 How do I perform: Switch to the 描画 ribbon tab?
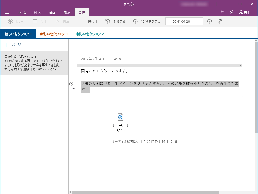click(x=52, y=12)
